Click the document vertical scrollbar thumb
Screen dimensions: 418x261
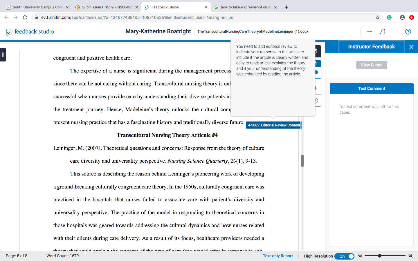tap(302, 161)
